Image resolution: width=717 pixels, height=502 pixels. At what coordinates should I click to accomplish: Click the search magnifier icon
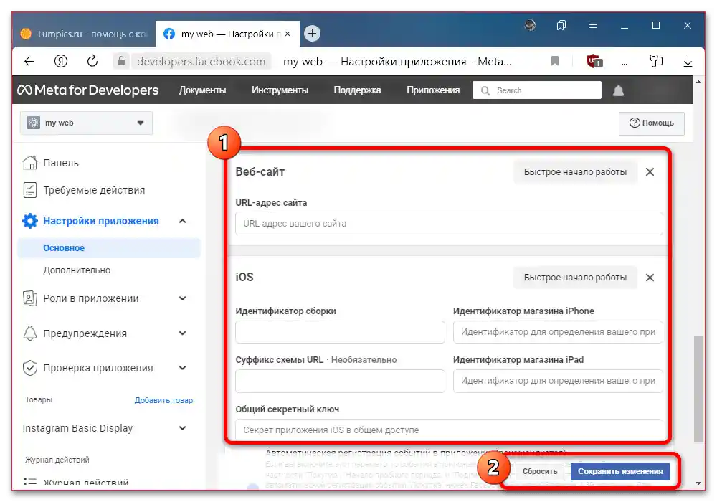(485, 90)
